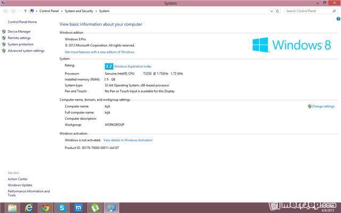The height and width of the screenshot is (213, 341).
Task: View details in Windows Activation
Action: (x=128, y=140)
